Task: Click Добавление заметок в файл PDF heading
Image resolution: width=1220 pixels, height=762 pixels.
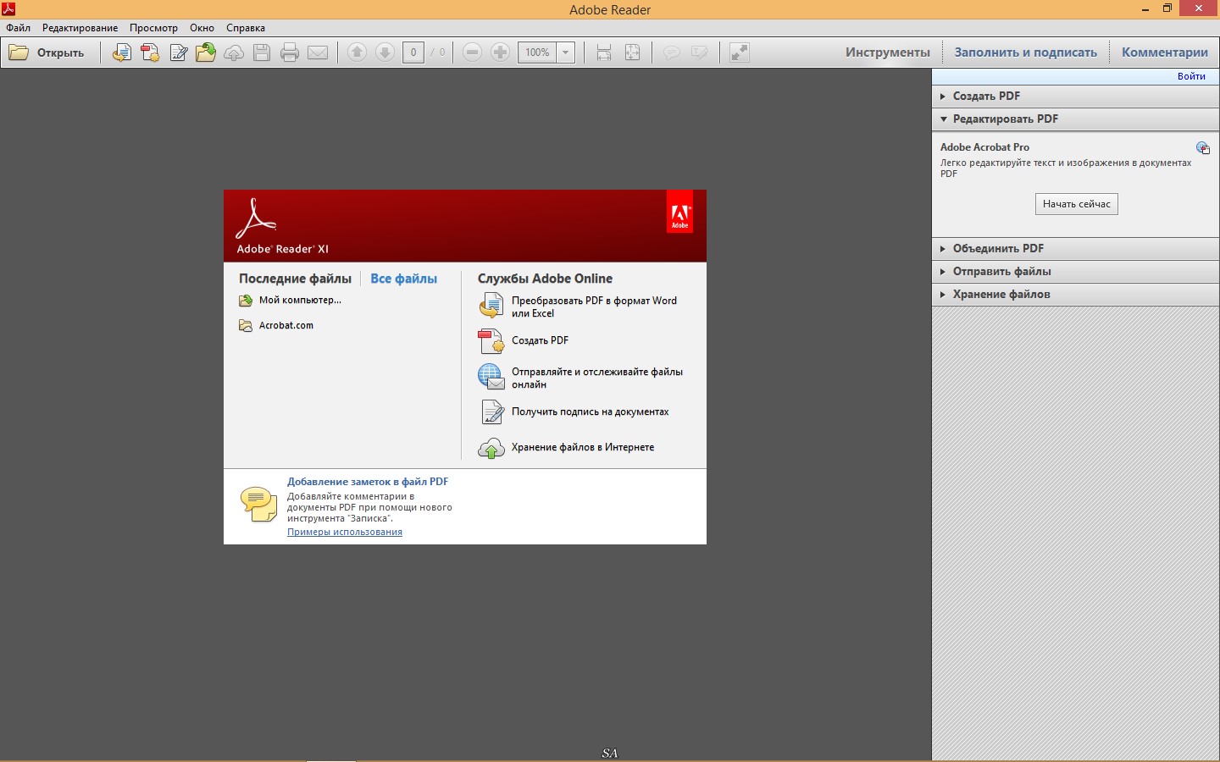Action: [368, 482]
